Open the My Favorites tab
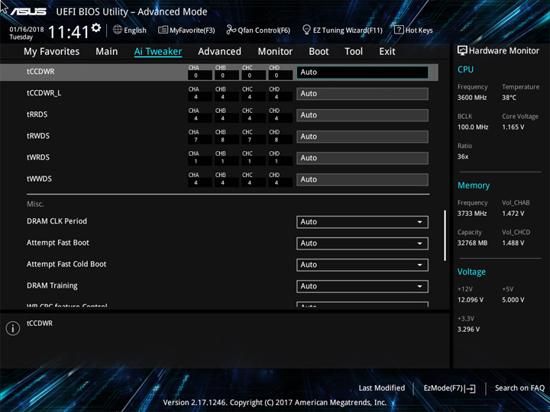550x412 pixels. [x=52, y=52]
